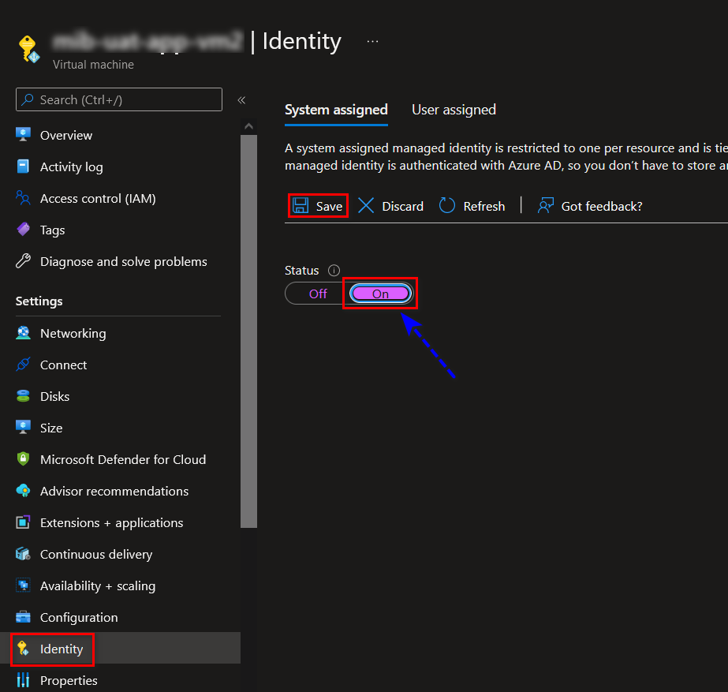Open Networking via its sidebar icon
Image resolution: width=728 pixels, height=692 pixels.
click(x=24, y=333)
